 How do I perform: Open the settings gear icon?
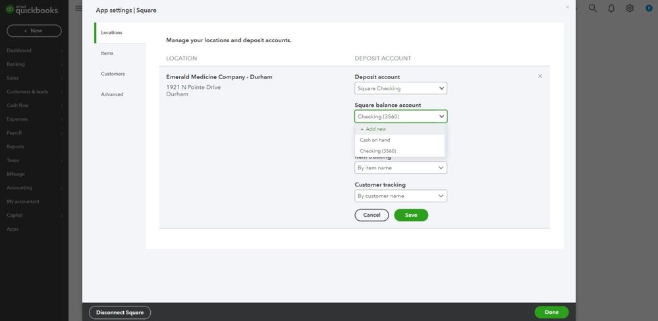coord(630,9)
